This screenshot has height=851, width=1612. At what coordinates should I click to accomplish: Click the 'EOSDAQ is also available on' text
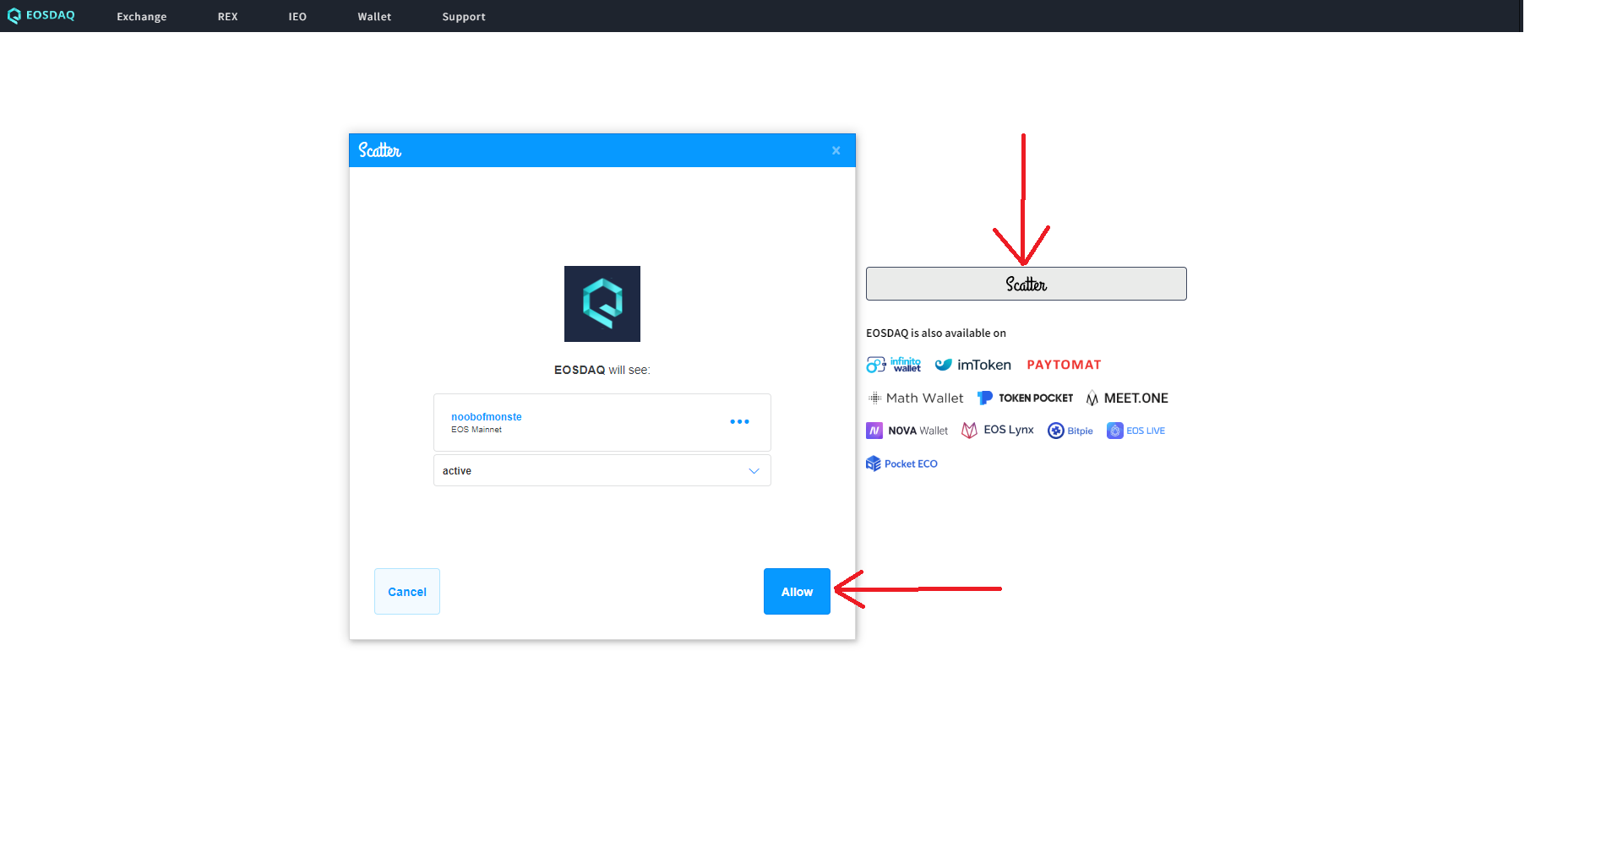pos(936,333)
